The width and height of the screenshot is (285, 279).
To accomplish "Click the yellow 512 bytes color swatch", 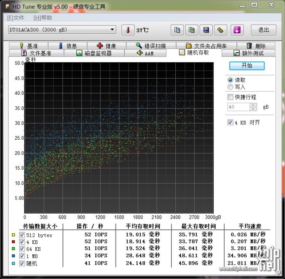I will 13,235.
